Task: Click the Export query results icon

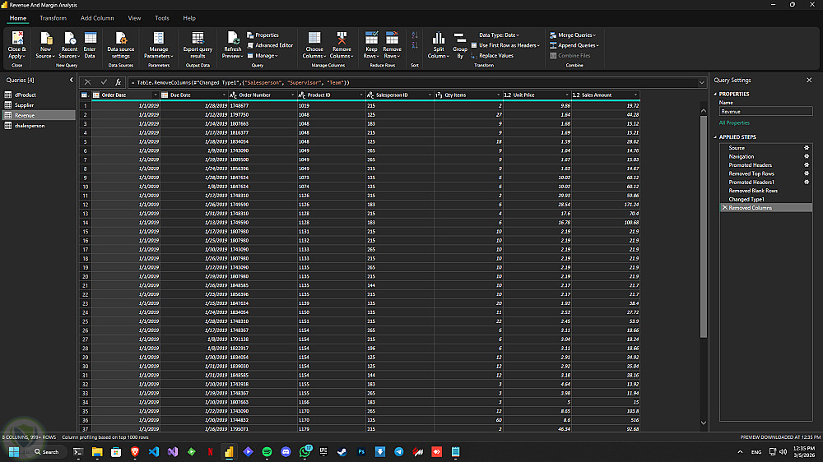Action: (198, 39)
